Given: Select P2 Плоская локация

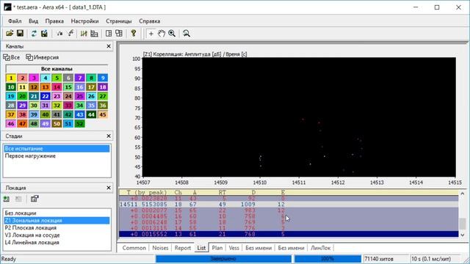Looking at the screenshot, I should click(x=57, y=228).
